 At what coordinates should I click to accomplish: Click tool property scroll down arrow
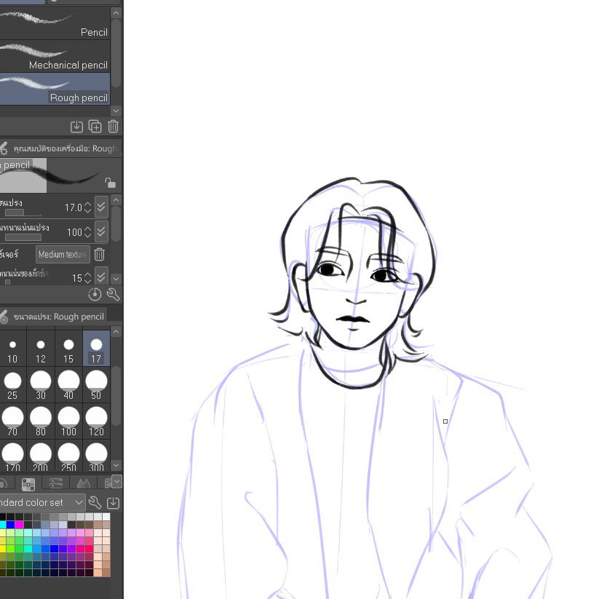[116, 279]
